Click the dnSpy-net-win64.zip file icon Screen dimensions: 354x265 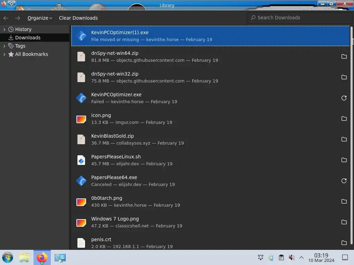coord(81,57)
